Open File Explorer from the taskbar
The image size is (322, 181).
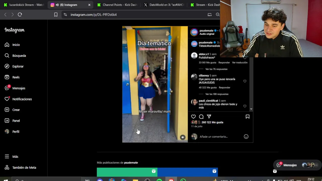click(x=135, y=180)
